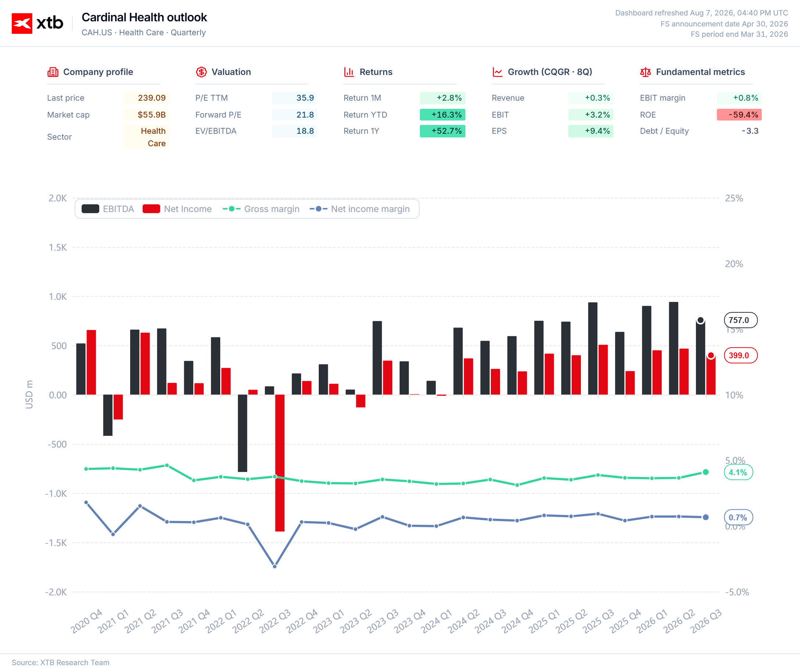Click the '399.0' Net Income value callout
800x671 pixels.
740,355
